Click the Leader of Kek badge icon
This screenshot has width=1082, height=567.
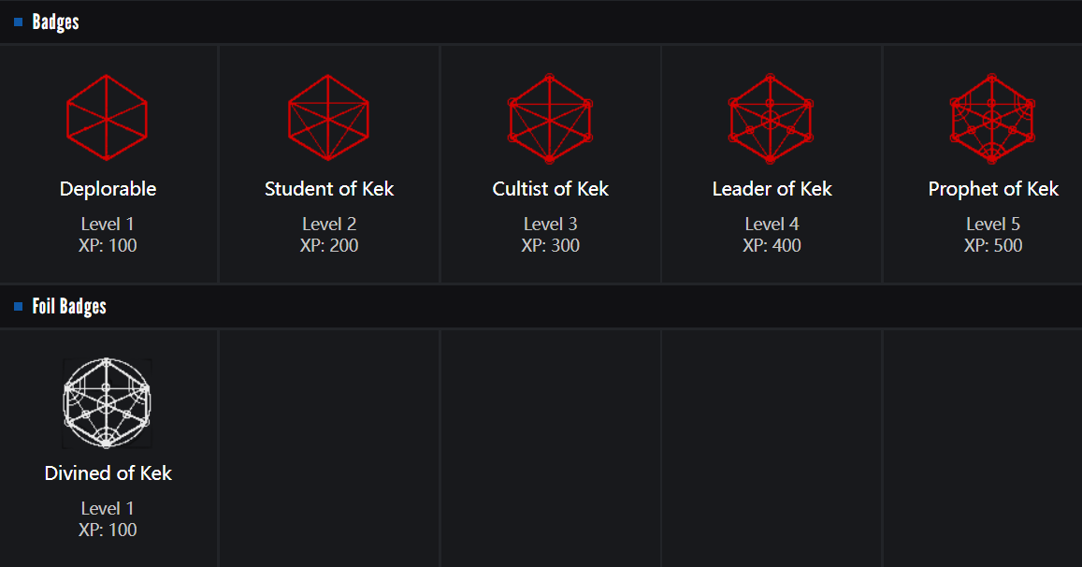771,119
